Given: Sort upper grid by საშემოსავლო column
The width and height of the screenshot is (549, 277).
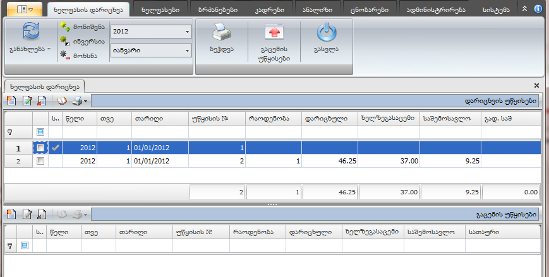Looking at the screenshot, I should click(450, 119).
